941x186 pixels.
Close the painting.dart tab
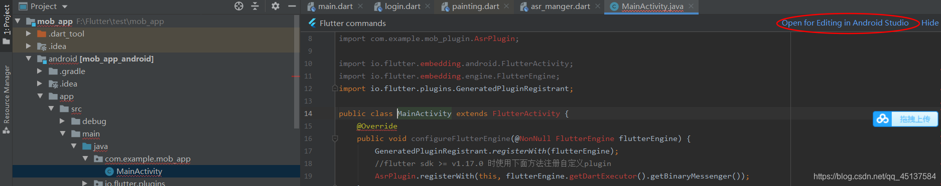506,6
